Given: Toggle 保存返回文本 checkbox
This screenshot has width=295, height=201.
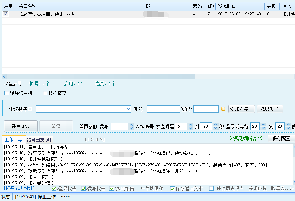Looking at the screenshot, I should pyautogui.click(x=172, y=189).
